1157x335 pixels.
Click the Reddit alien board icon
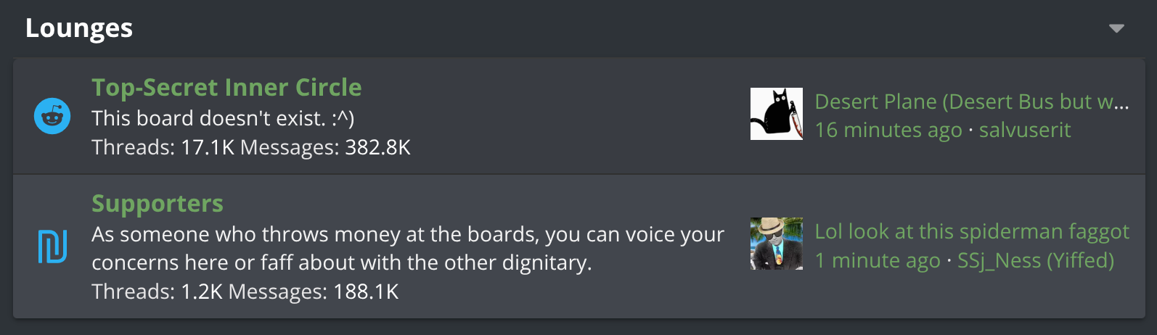[x=52, y=116]
